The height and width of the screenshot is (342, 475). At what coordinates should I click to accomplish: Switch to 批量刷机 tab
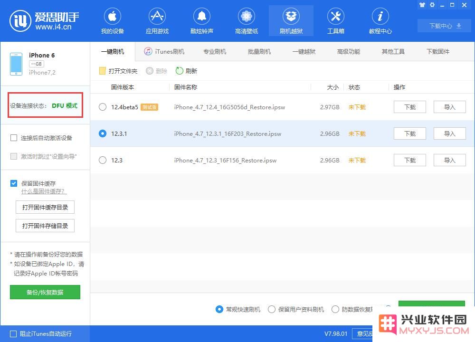(x=259, y=51)
